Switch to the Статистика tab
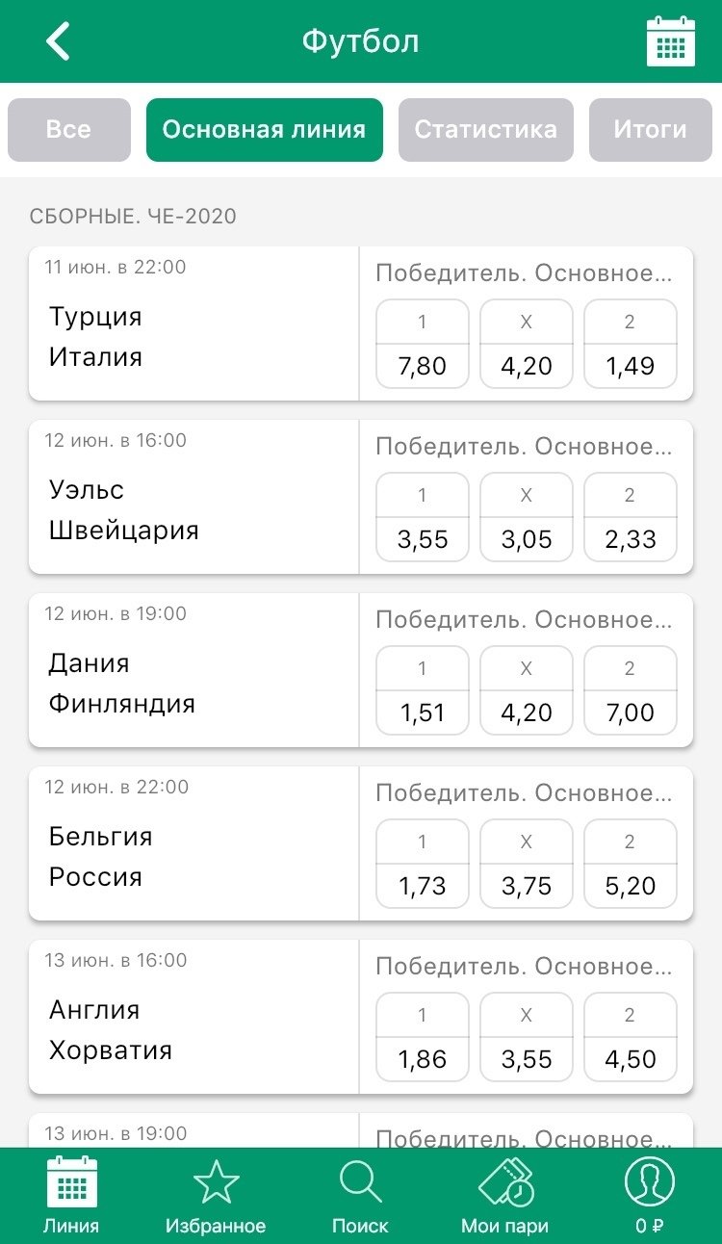The width and height of the screenshot is (722, 1244). coord(485,130)
